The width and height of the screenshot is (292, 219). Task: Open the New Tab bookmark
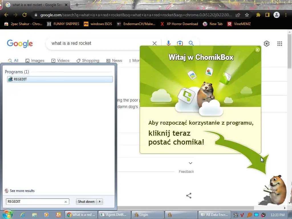(x=213, y=24)
